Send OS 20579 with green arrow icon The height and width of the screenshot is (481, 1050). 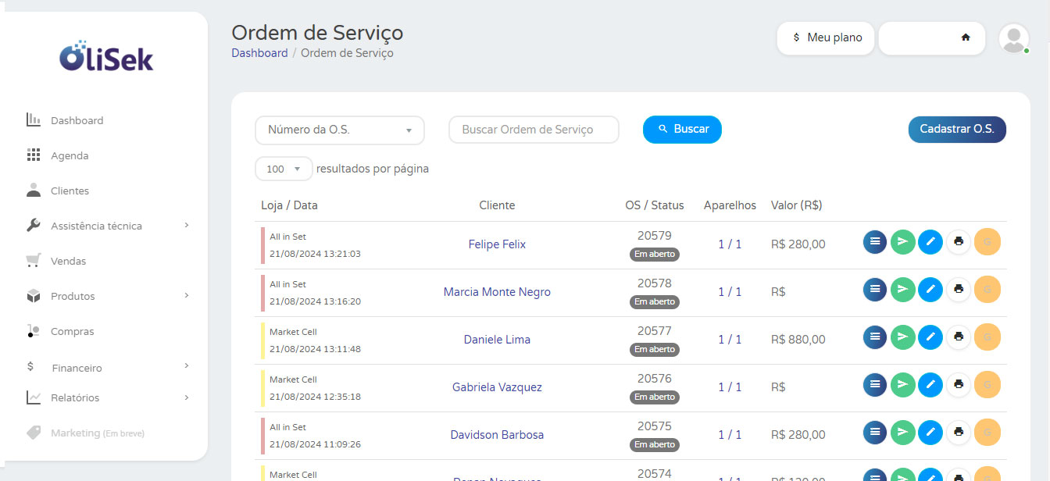click(x=902, y=242)
